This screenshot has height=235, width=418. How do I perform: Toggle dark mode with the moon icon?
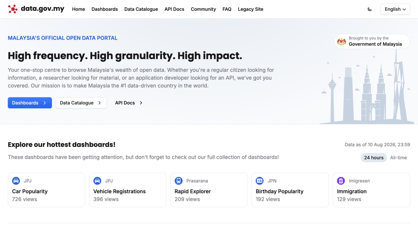[x=370, y=9]
